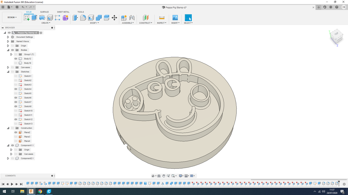Select the Insert image icon
348x195 pixels.
(x=175, y=18)
